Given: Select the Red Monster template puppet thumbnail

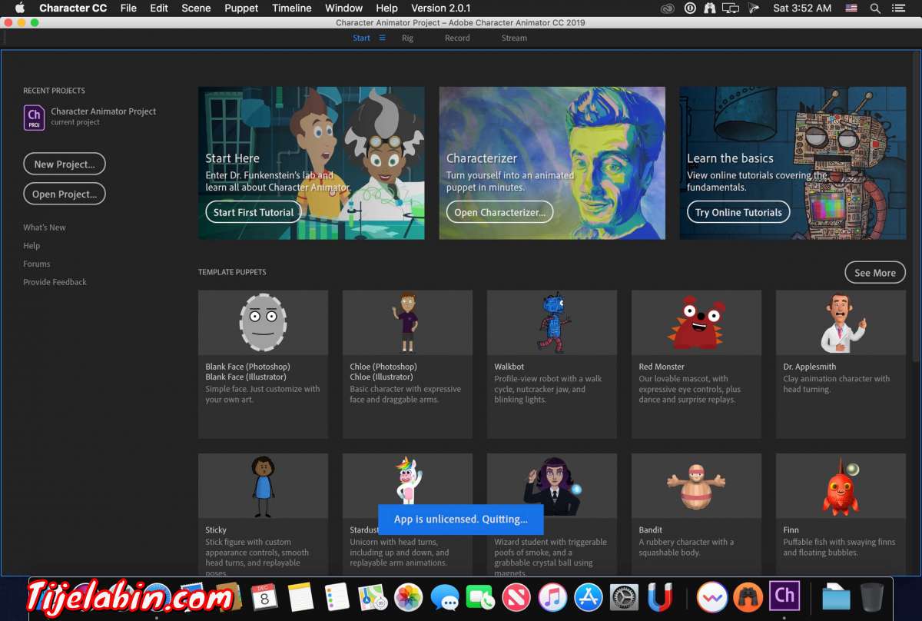Looking at the screenshot, I should click(x=696, y=322).
